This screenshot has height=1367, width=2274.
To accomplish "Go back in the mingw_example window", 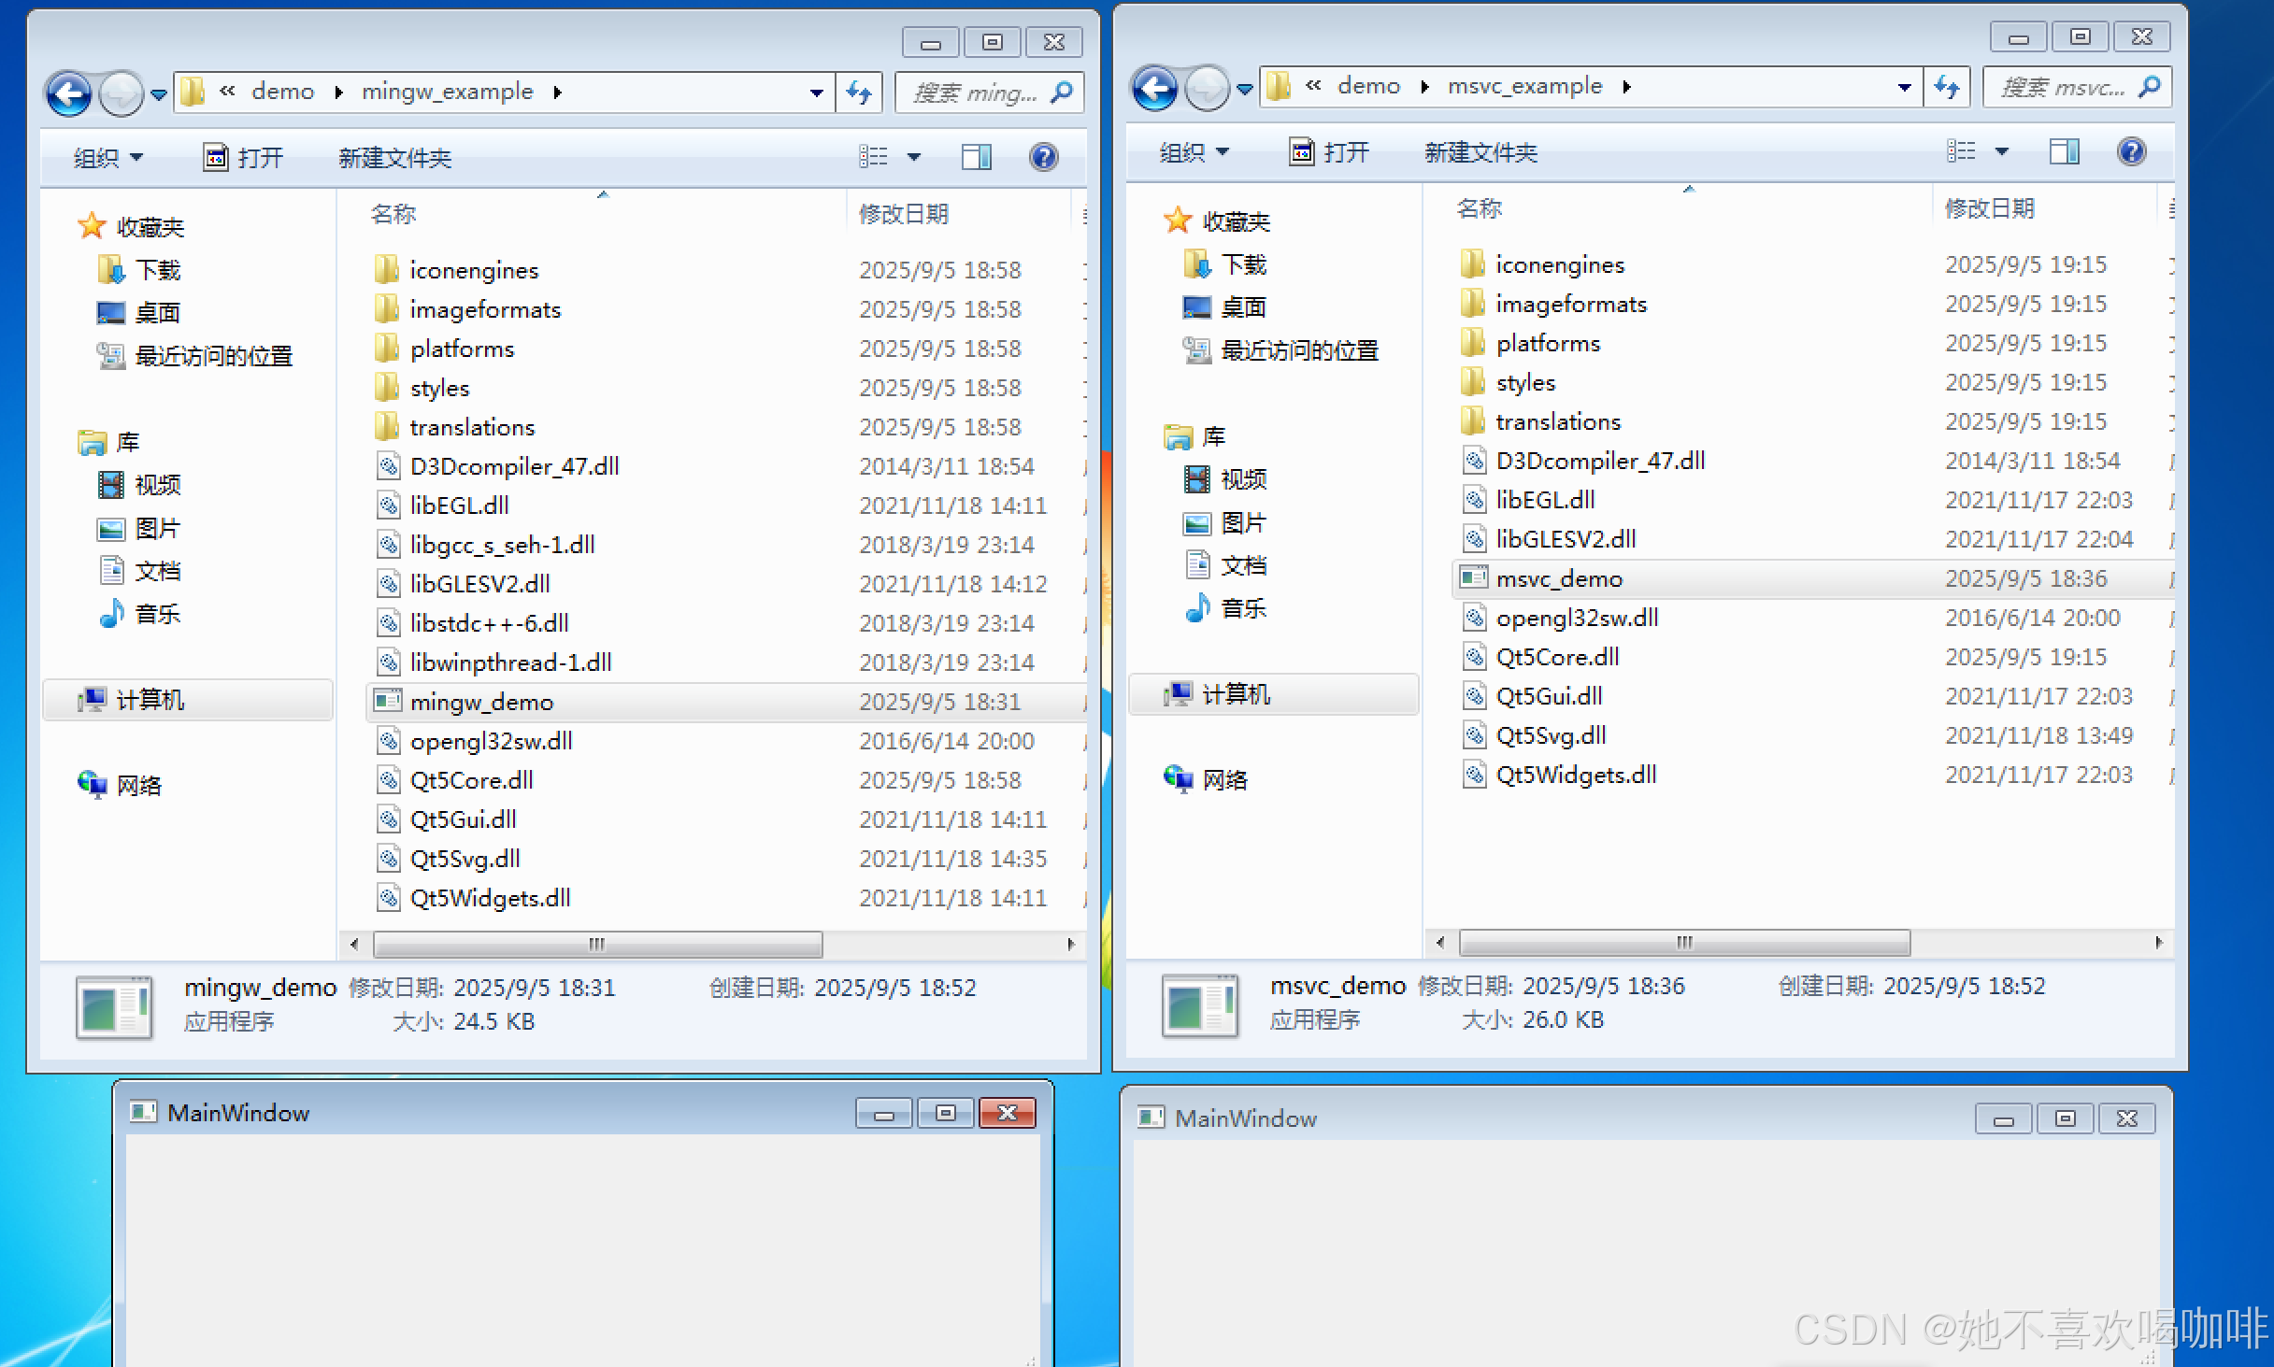I will pyautogui.click(x=69, y=93).
